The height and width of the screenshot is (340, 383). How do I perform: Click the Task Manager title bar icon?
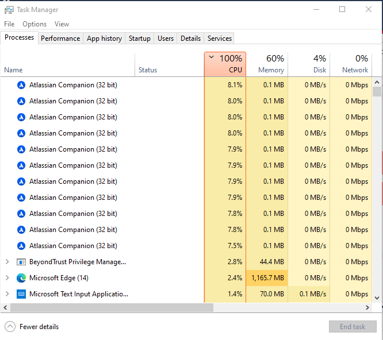[x=9, y=10]
